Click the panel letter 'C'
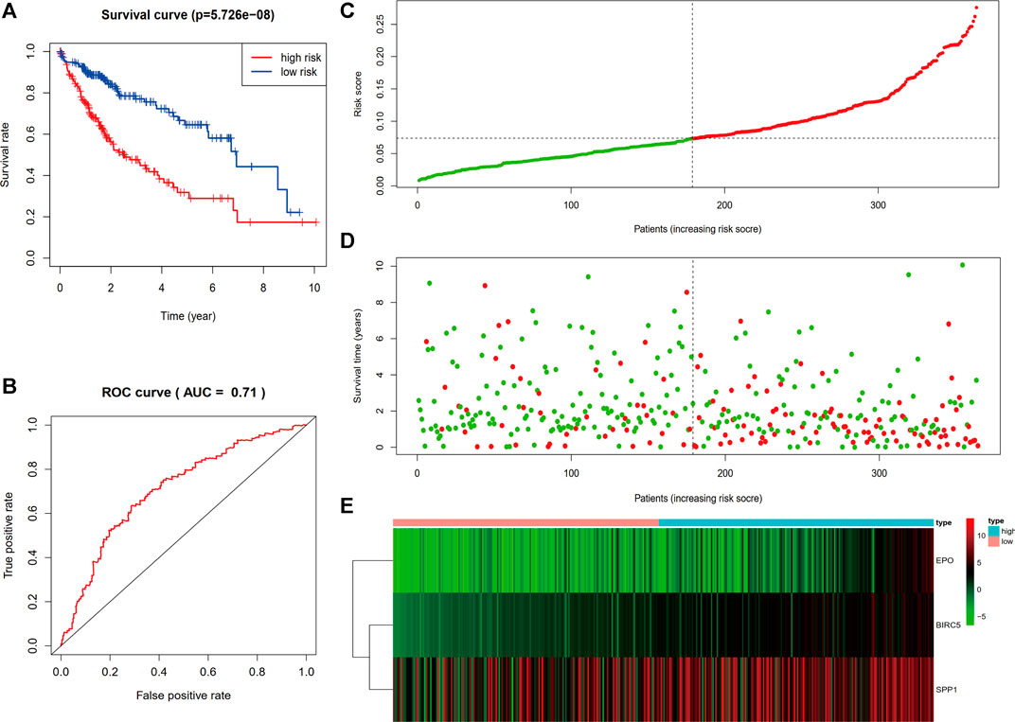The image size is (1015, 722). click(347, 9)
